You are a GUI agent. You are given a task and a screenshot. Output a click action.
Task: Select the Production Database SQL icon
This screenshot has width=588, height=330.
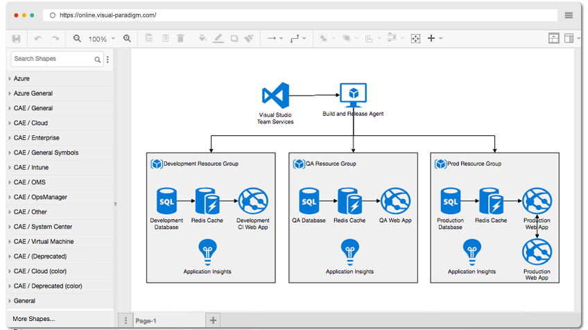pyautogui.click(x=451, y=201)
